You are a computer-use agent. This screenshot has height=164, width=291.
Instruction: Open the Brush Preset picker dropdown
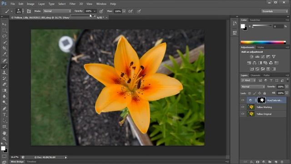point(23,11)
